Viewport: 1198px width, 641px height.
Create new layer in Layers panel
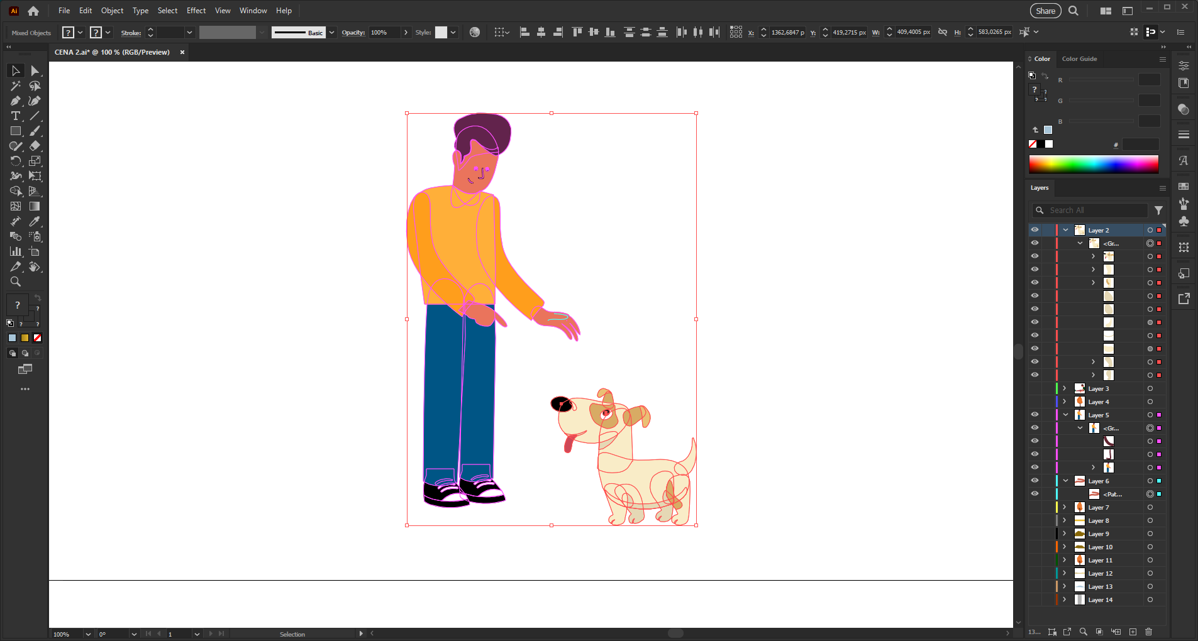[1133, 632]
